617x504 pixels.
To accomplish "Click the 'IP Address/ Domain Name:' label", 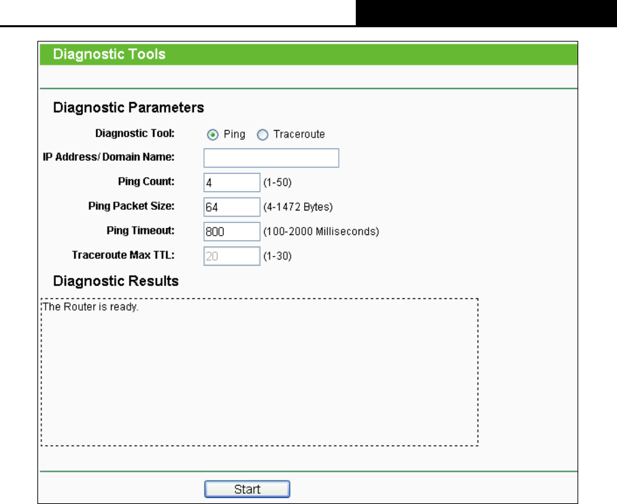I will [109, 157].
